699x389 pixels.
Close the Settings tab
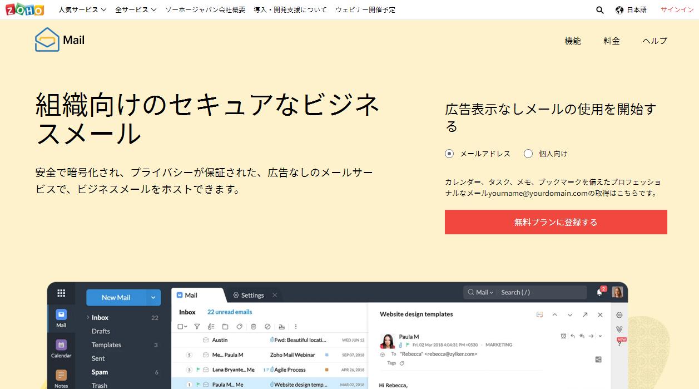274,295
